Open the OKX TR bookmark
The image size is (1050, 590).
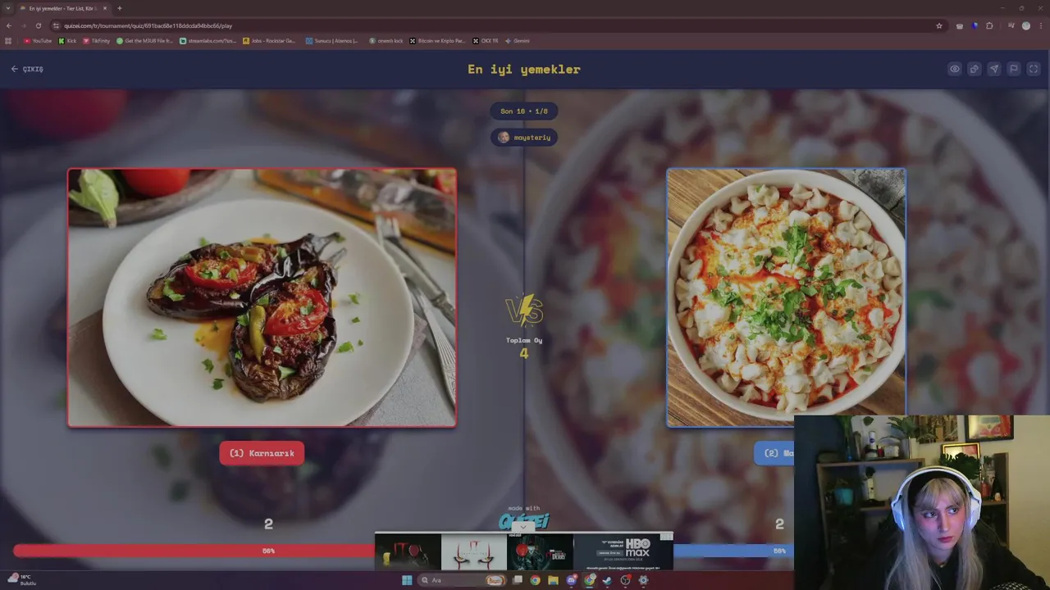click(x=485, y=40)
